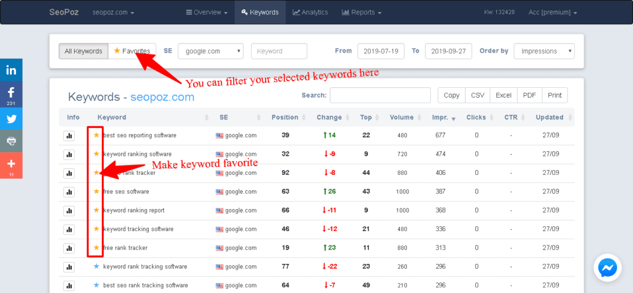This screenshot has height=293, width=633.
Task: Go to the Keywords tab
Action: tap(260, 12)
